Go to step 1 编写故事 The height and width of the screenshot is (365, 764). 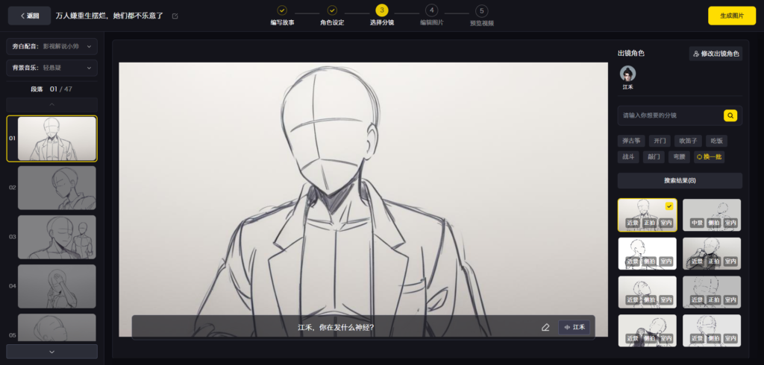click(x=281, y=11)
